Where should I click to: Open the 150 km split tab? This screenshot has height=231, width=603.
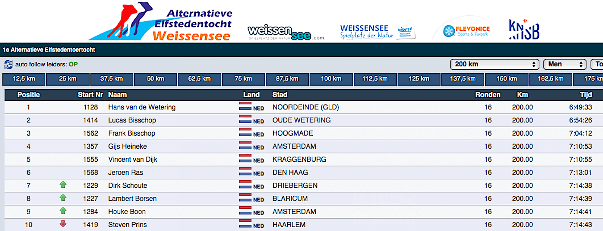point(507,79)
